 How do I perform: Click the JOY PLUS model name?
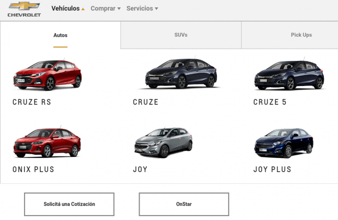coord(272,170)
